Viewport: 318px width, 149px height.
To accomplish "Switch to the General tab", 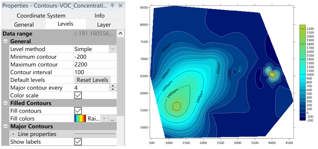I will click(x=24, y=25).
